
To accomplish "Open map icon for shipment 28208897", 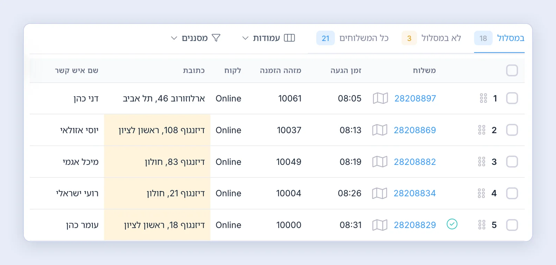I will [380, 98].
